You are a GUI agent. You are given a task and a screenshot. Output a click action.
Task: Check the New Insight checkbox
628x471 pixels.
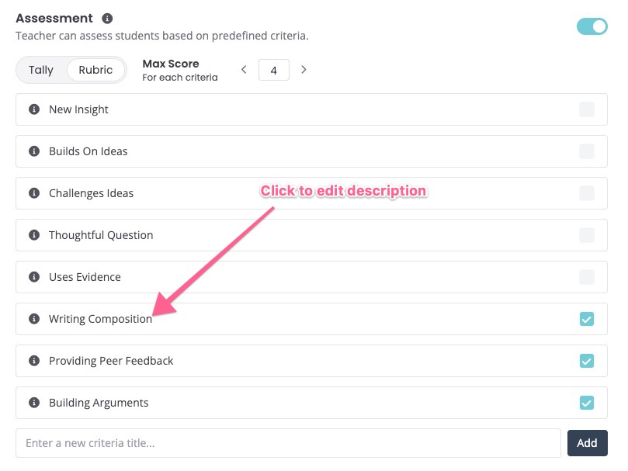click(587, 109)
